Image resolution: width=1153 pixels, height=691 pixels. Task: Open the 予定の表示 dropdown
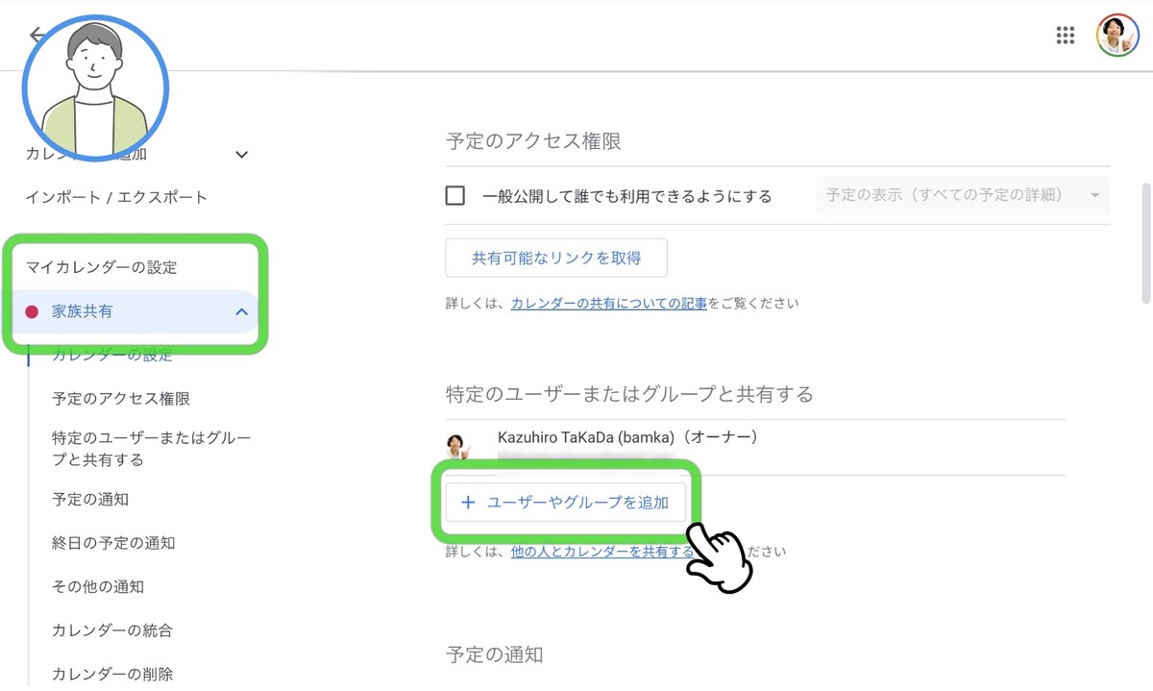coord(962,195)
